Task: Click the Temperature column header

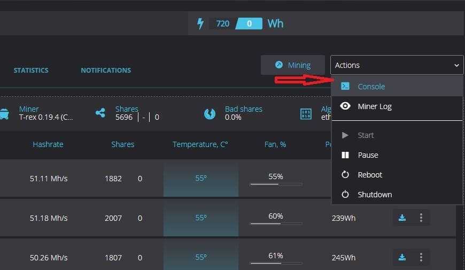Action: point(200,144)
